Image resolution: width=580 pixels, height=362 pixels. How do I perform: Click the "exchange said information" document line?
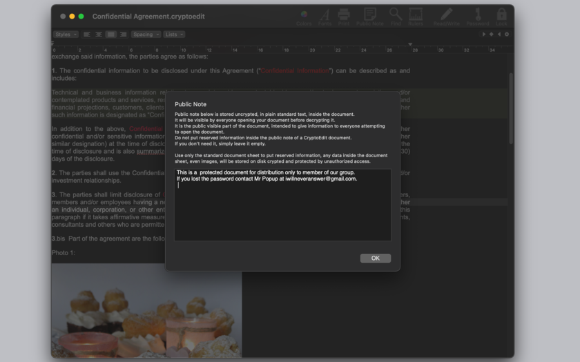coord(130,57)
